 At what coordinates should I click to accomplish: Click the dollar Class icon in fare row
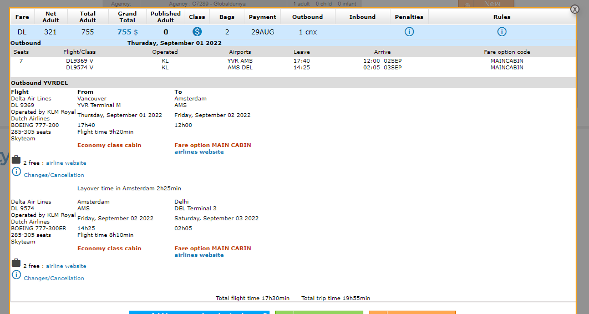click(x=197, y=32)
